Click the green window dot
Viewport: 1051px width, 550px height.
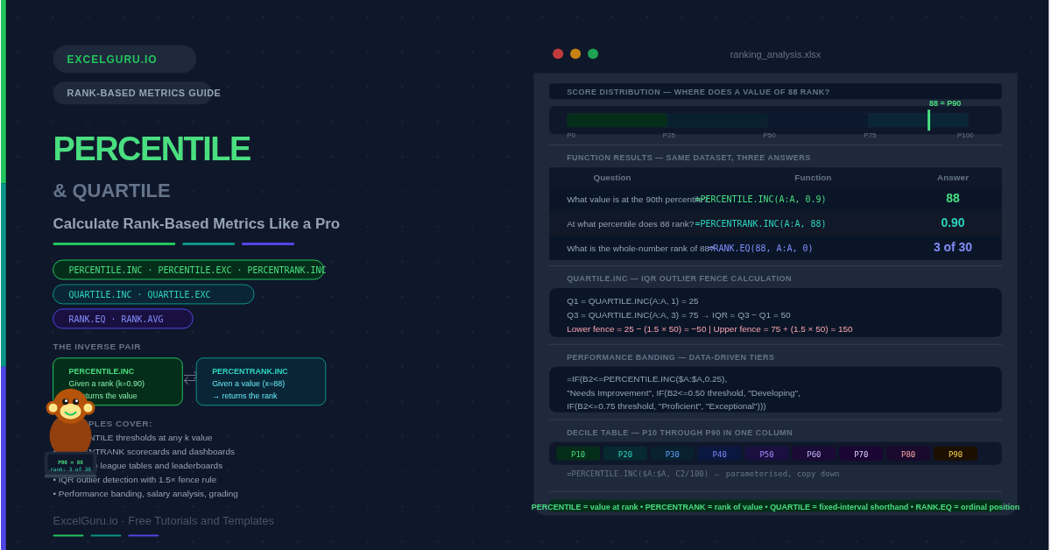tap(593, 53)
